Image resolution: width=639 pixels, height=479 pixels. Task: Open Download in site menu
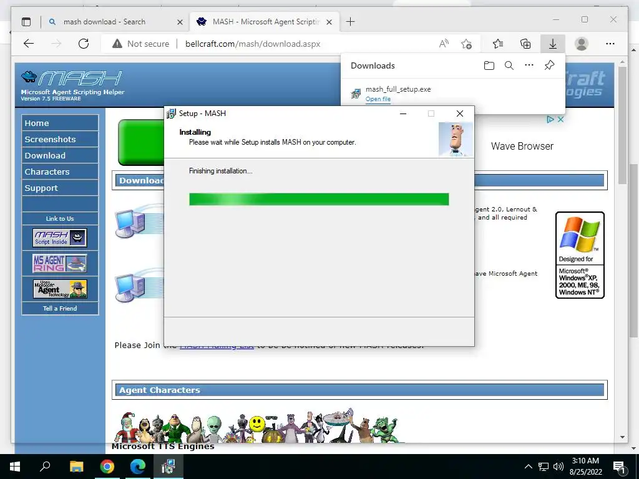tap(60, 155)
